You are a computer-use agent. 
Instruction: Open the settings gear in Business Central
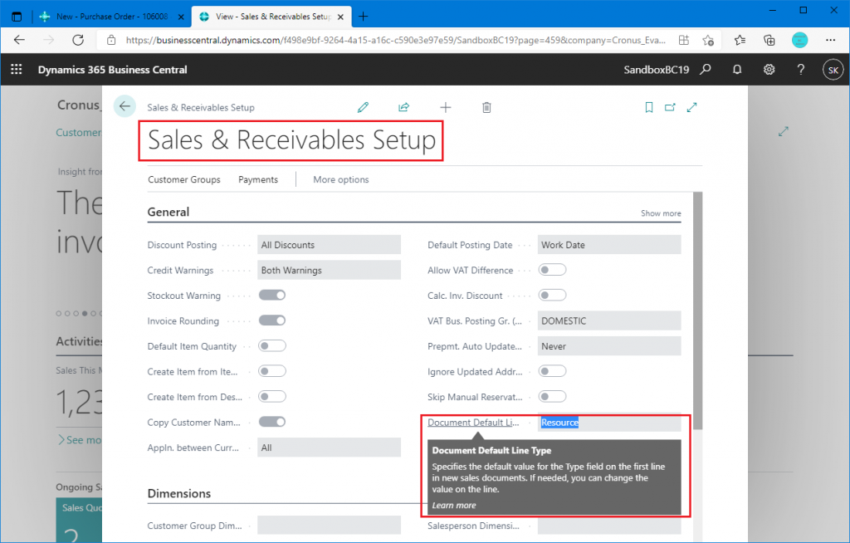click(769, 70)
